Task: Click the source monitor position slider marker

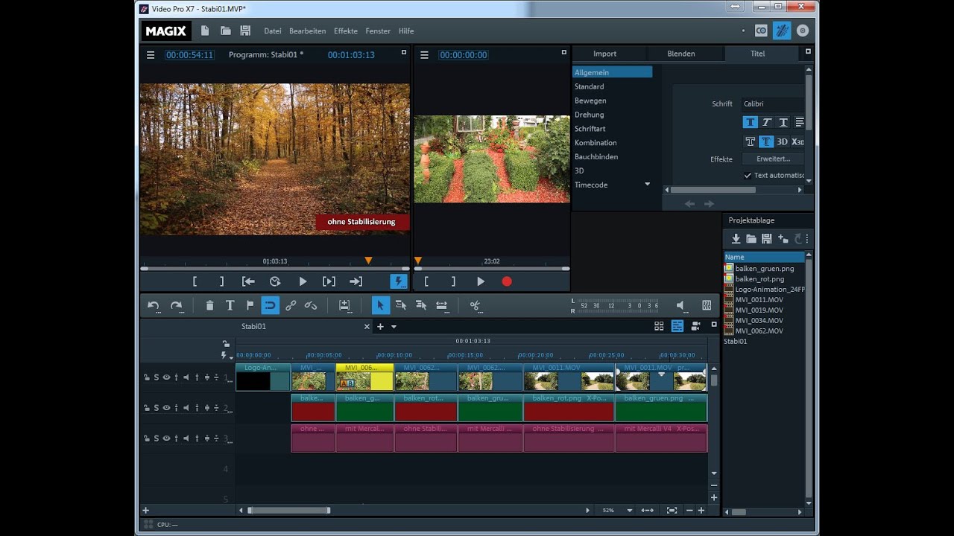Action: 417,261
